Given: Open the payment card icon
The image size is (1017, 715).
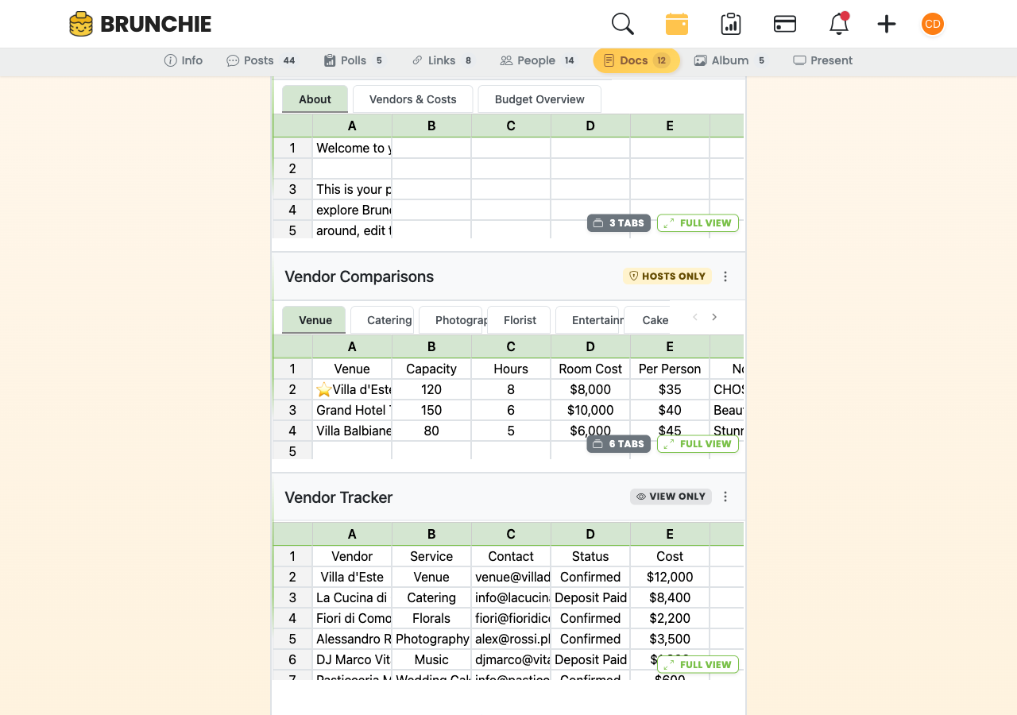Looking at the screenshot, I should 785,24.
